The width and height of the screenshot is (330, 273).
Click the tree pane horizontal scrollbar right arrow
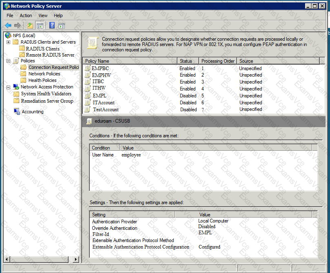[x=76, y=259]
